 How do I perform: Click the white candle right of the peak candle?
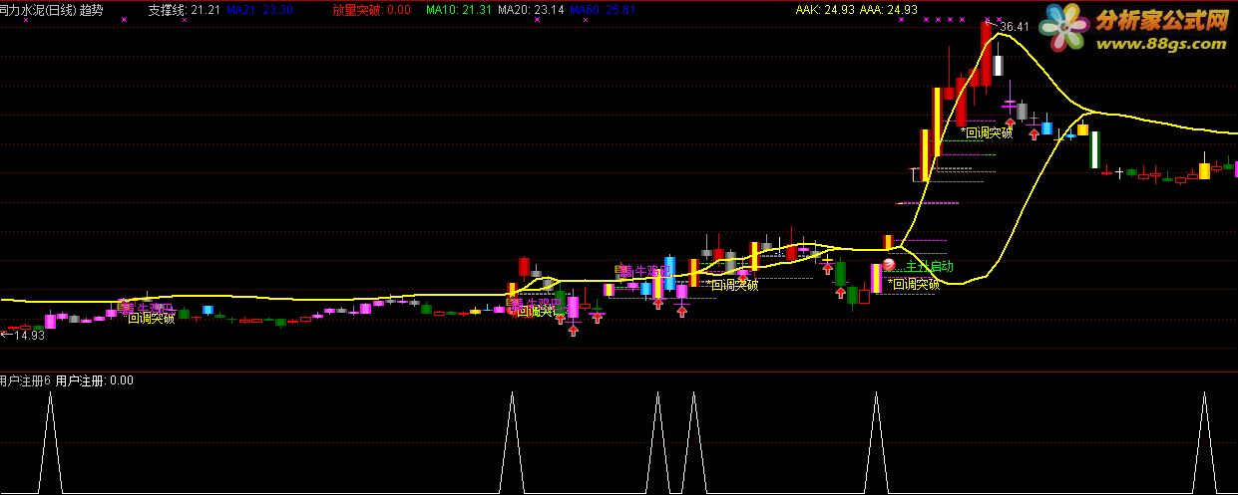click(x=998, y=66)
